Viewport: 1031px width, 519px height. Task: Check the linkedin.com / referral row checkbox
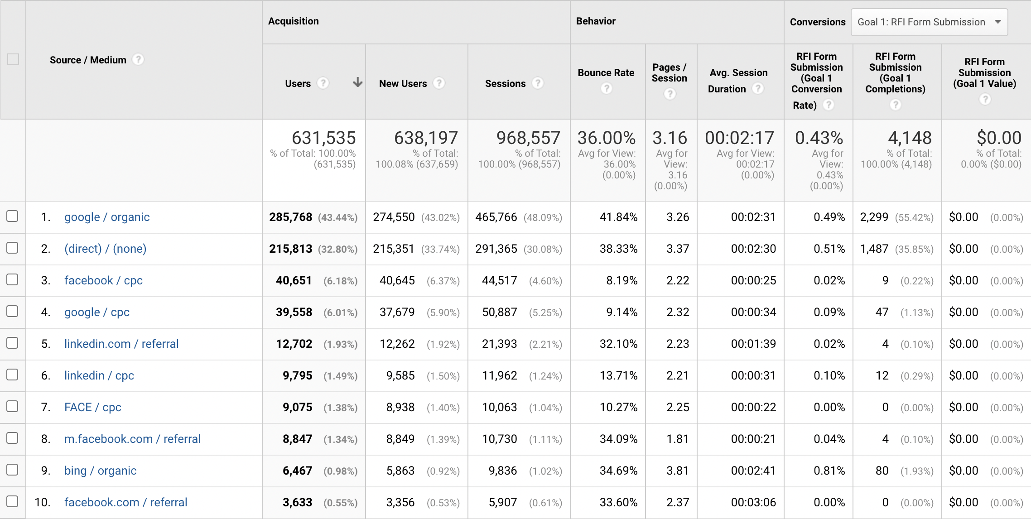pyautogui.click(x=12, y=343)
